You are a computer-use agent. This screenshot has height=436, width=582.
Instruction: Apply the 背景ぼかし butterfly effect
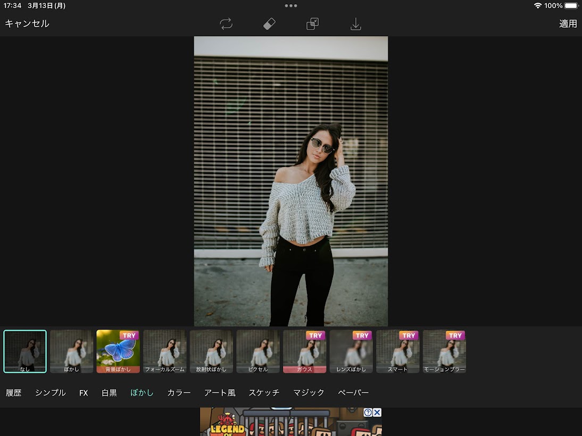pyautogui.click(x=118, y=351)
